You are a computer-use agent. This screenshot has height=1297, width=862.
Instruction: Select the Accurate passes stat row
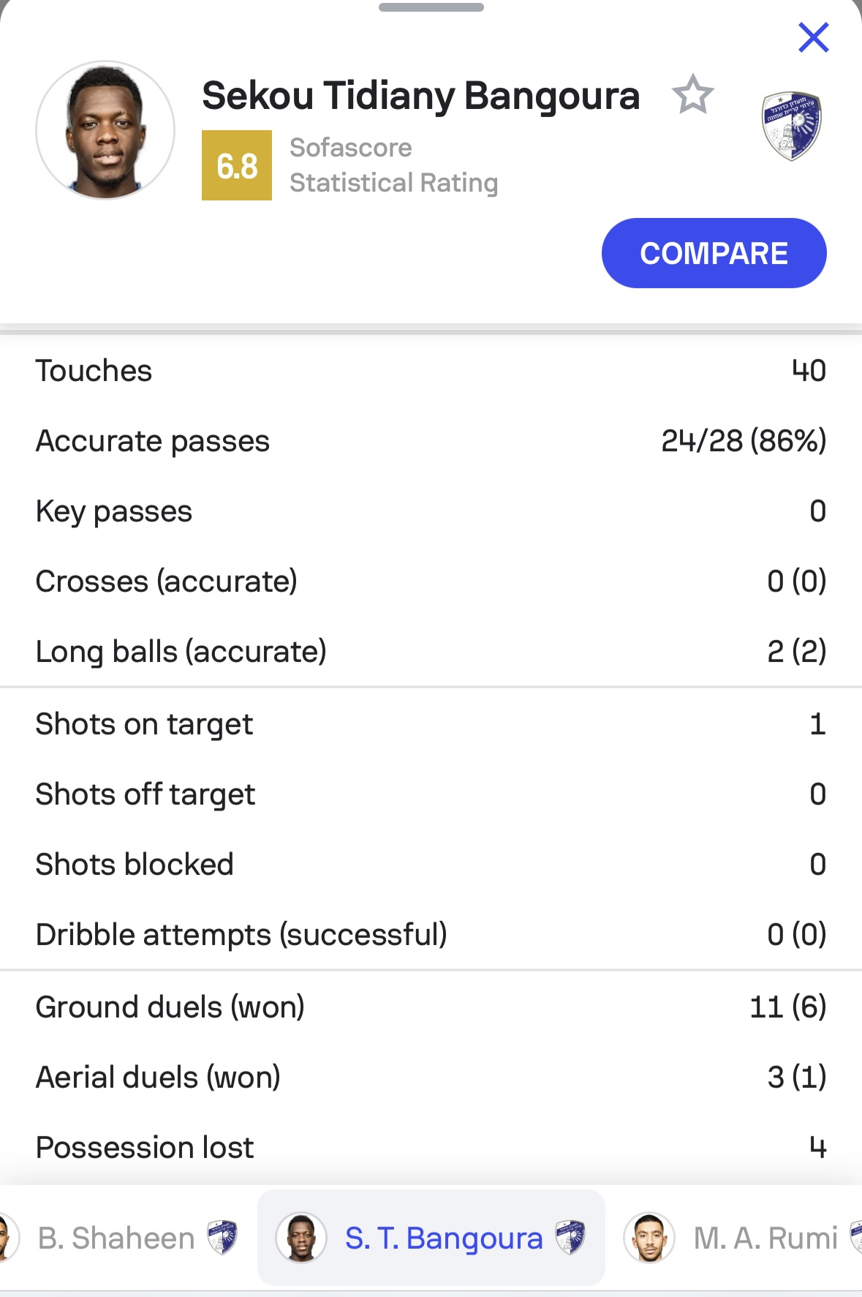[x=431, y=441]
